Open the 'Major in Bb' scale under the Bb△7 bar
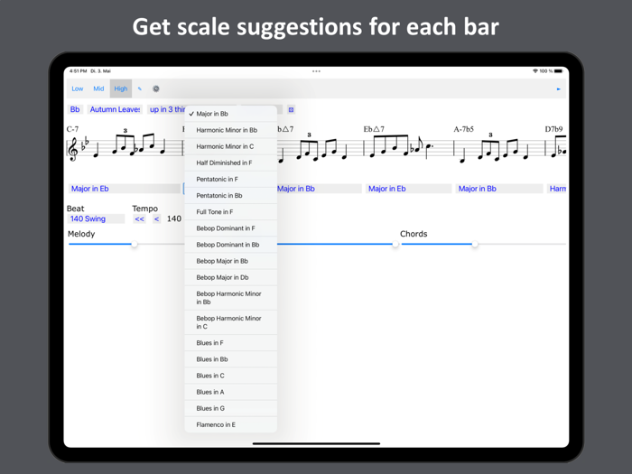This screenshot has height=474, width=632. [320, 189]
